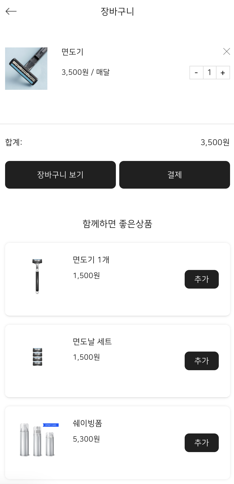Click the 장바구니 page title

(117, 12)
